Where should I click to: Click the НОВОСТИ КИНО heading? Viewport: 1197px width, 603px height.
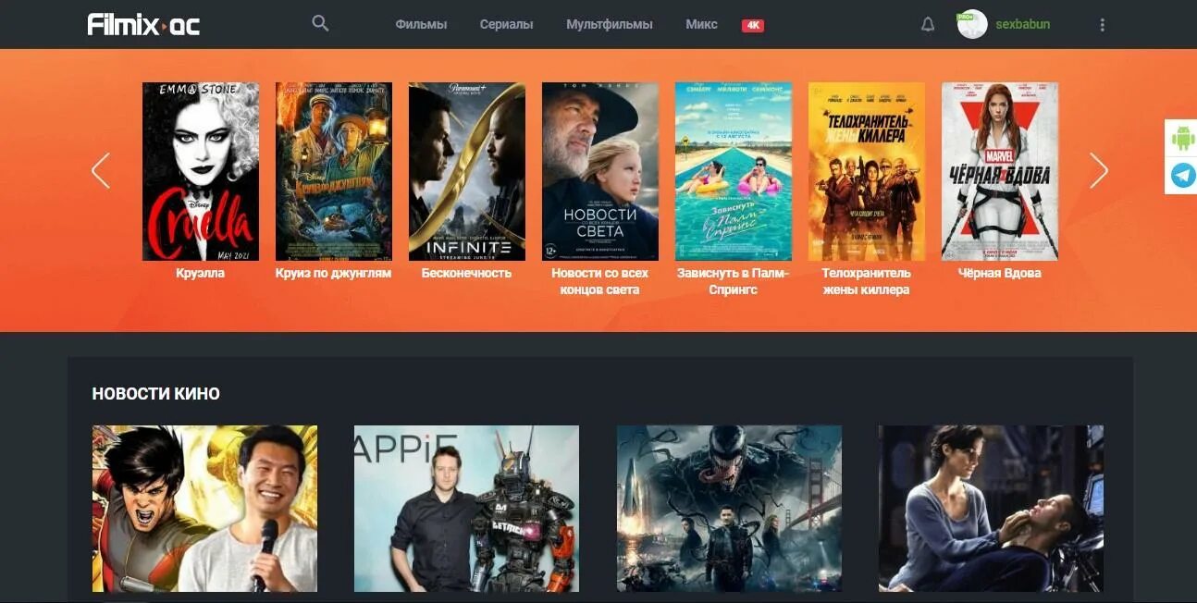[x=155, y=394]
